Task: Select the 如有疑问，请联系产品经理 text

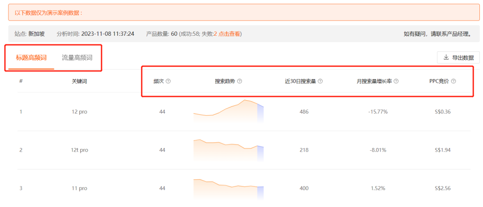Action: click(x=437, y=34)
